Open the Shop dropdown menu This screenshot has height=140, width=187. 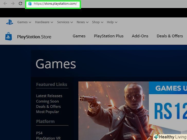coord(98,22)
